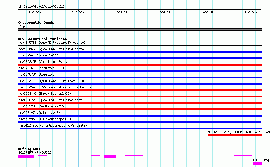Click the partially visible lower-right GOLGA2P5 label
This screenshot has width=270, height=167.
[x=262, y=160]
